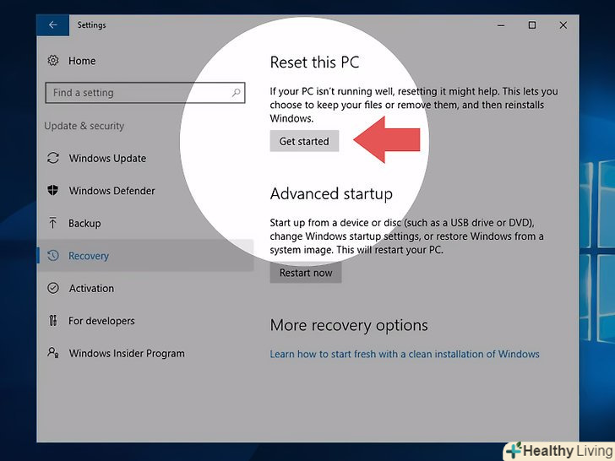Screen dimensions: 615x461
Task: Open Windows Defender section
Action: pos(112,191)
